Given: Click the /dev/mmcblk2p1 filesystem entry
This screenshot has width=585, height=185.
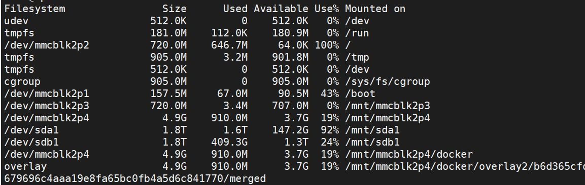Looking at the screenshot, I should [x=47, y=94].
